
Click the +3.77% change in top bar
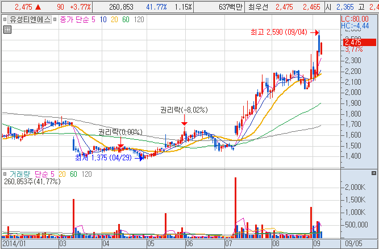pos(80,7)
